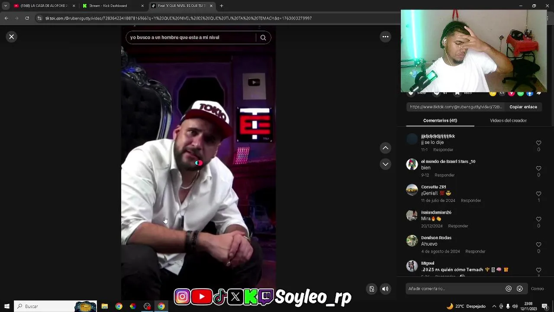Expand the tab search dropdown arrow
The height and width of the screenshot is (312, 554).
pos(6,6)
